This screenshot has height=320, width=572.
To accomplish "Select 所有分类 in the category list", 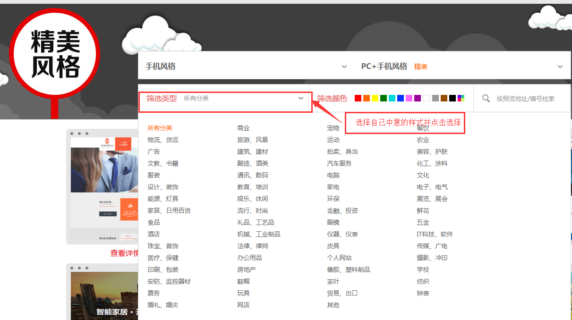I will [160, 128].
